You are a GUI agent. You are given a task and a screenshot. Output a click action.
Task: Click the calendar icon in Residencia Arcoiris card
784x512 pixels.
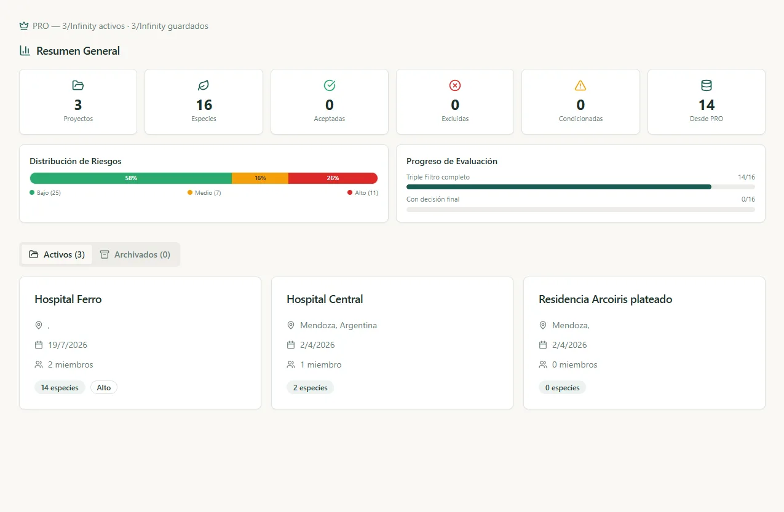(543, 345)
